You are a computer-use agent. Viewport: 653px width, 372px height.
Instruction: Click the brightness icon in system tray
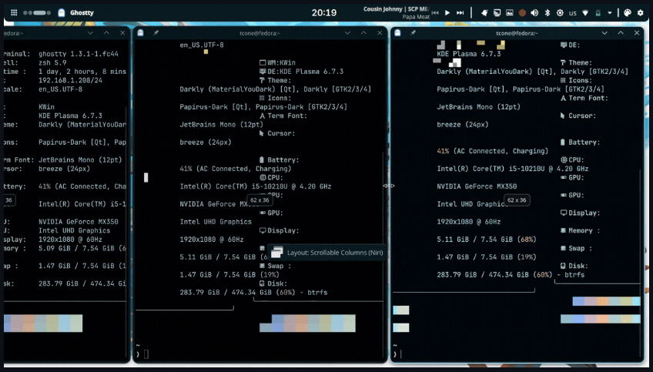(560, 13)
